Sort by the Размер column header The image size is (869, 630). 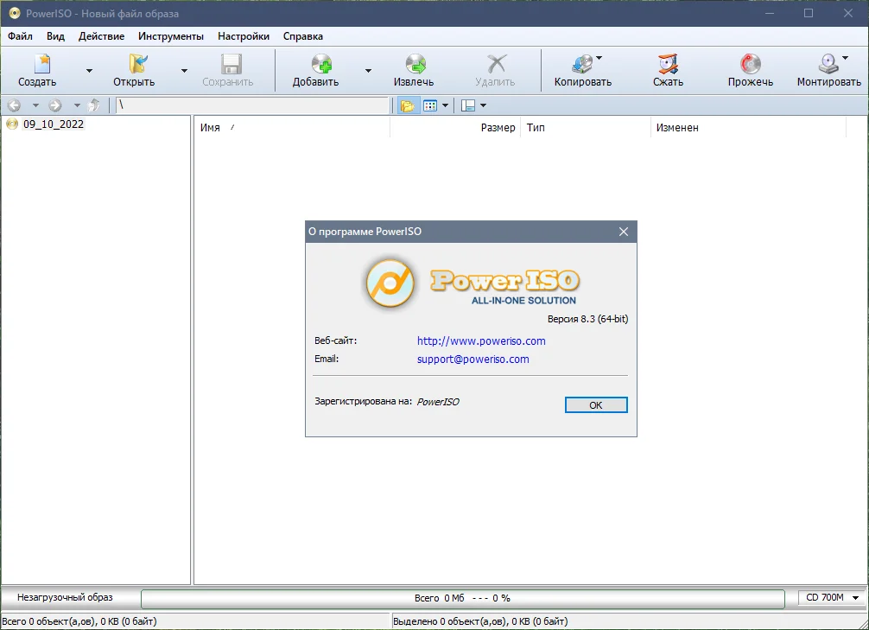[x=455, y=128]
